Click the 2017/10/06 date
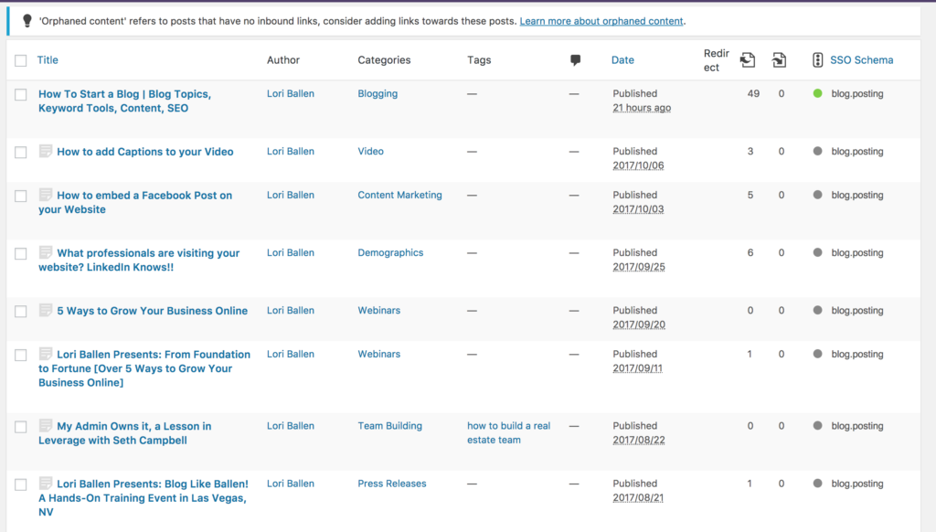The width and height of the screenshot is (936, 532). click(x=638, y=165)
